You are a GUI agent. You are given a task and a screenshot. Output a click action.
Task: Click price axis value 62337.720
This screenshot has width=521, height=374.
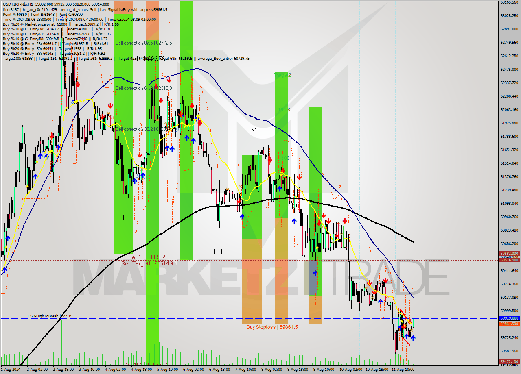(x=509, y=83)
